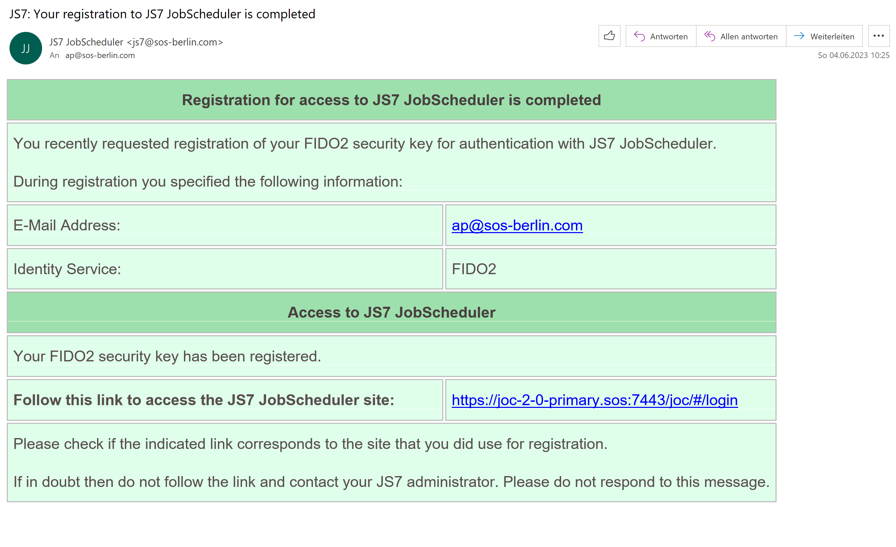Follow the joc-2-0-primary.sos login link

[595, 400]
